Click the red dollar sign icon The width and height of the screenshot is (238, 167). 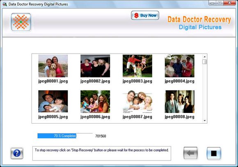[x=136, y=15]
